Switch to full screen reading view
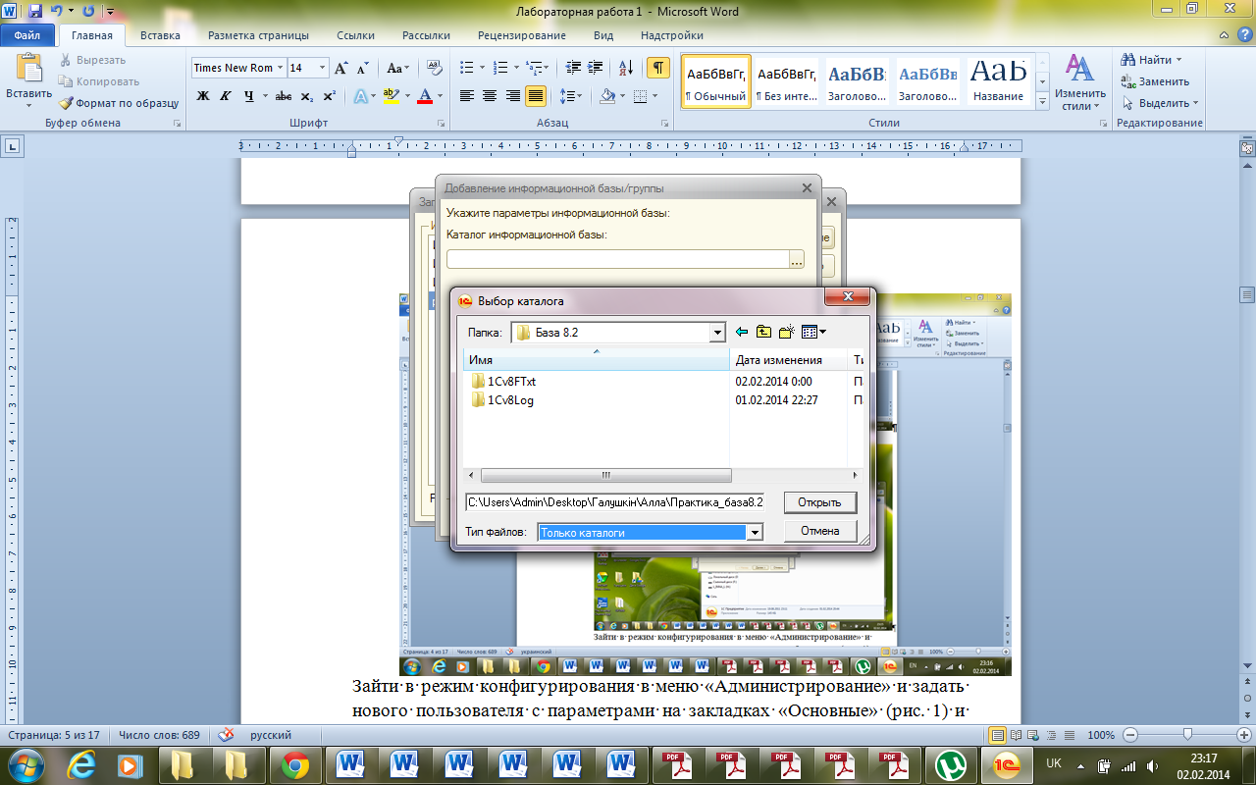Screen dimensions: 1256x785 tap(1016, 735)
